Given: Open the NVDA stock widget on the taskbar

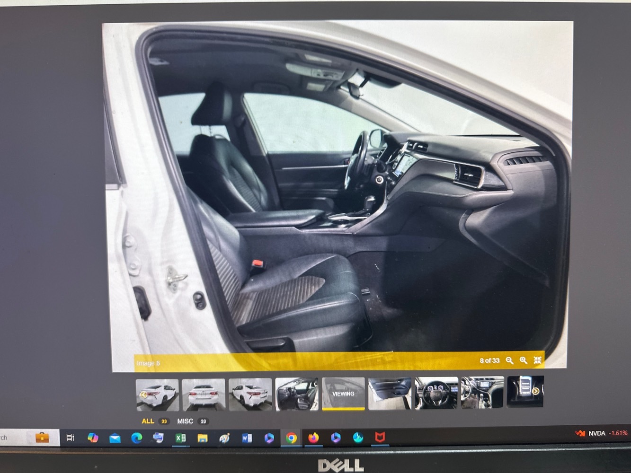Looking at the screenshot, I should (602, 433).
